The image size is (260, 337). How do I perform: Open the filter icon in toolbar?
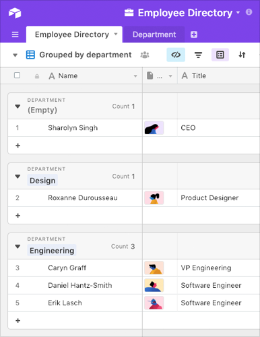[x=198, y=55]
